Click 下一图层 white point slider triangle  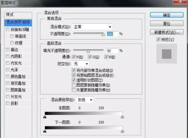point(122,131)
